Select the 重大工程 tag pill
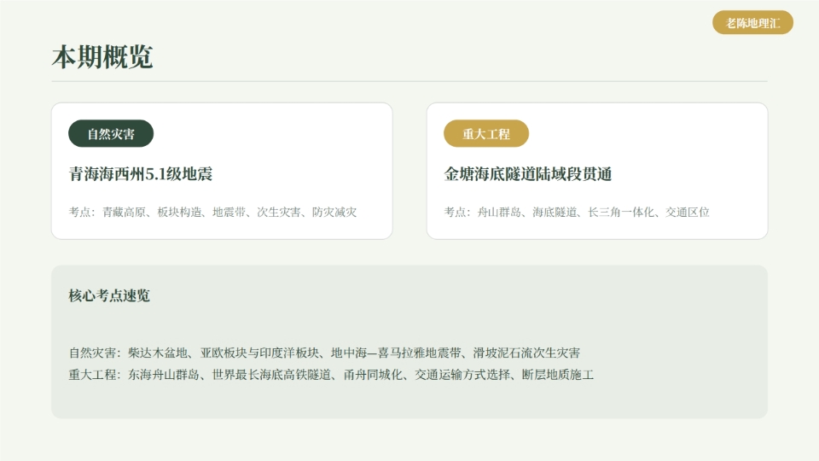819x461 pixels. coord(486,134)
